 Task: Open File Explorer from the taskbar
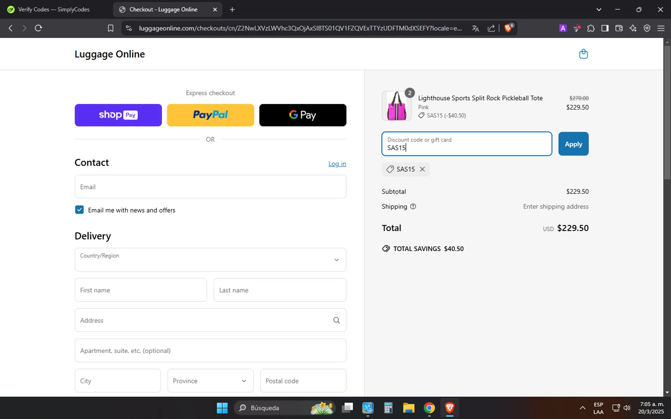(409, 408)
